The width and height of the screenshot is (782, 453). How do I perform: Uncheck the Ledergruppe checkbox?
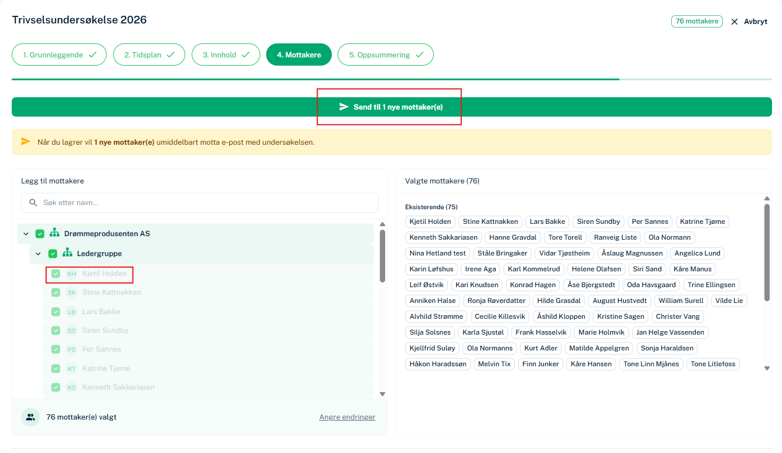click(x=53, y=254)
